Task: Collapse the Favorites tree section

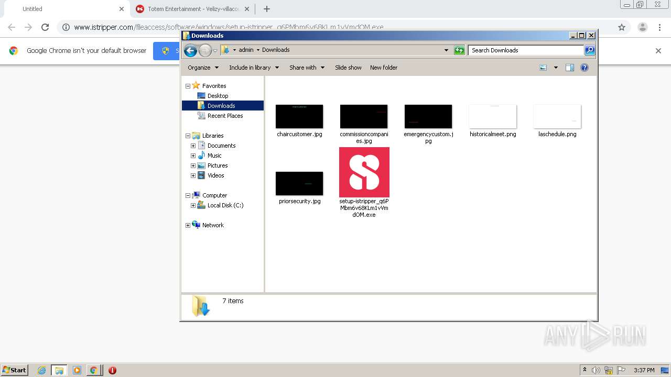Action: pyautogui.click(x=188, y=86)
